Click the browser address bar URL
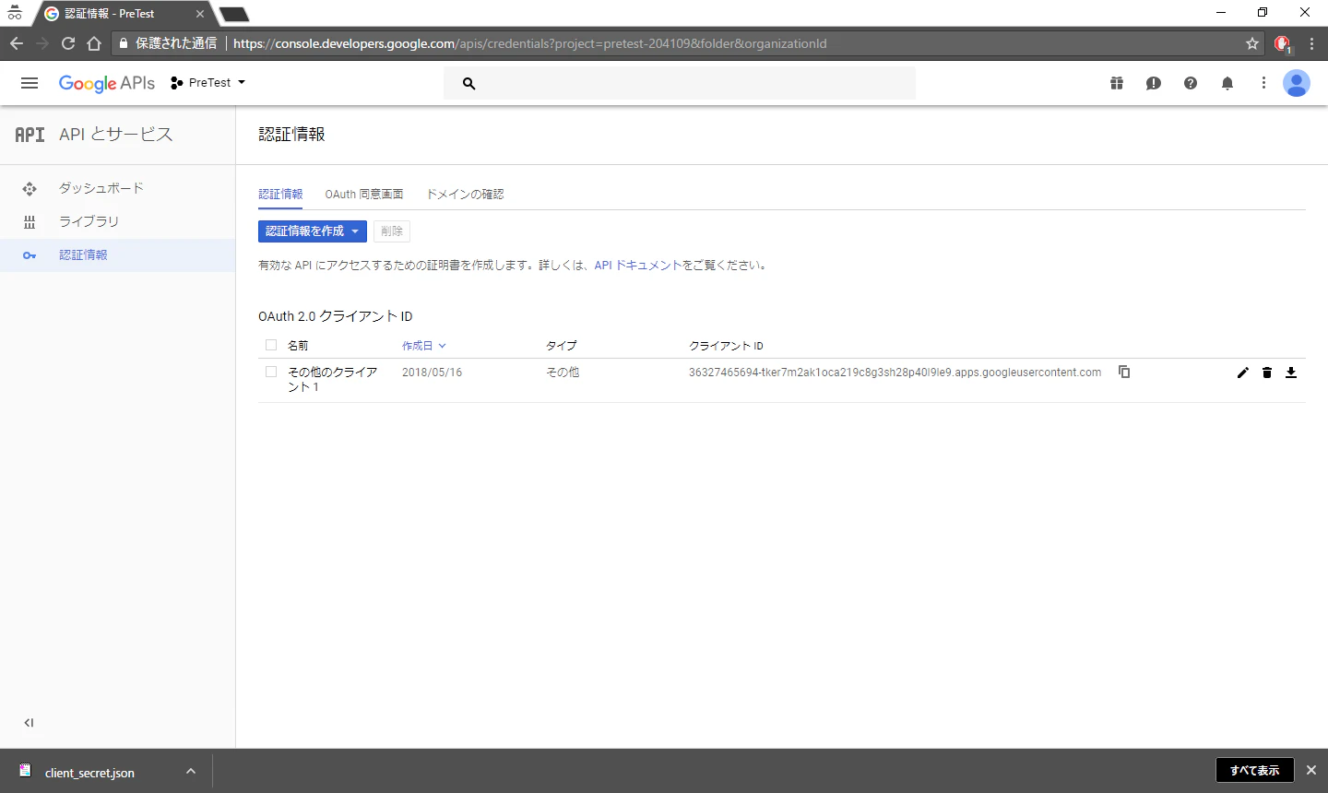The width and height of the screenshot is (1328, 793). click(530, 43)
